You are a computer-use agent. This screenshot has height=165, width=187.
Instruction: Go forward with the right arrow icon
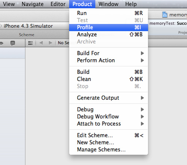point(50,43)
